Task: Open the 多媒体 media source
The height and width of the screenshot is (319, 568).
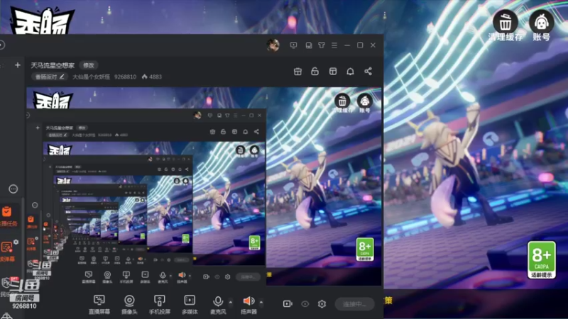Action: pyautogui.click(x=190, y=304)
